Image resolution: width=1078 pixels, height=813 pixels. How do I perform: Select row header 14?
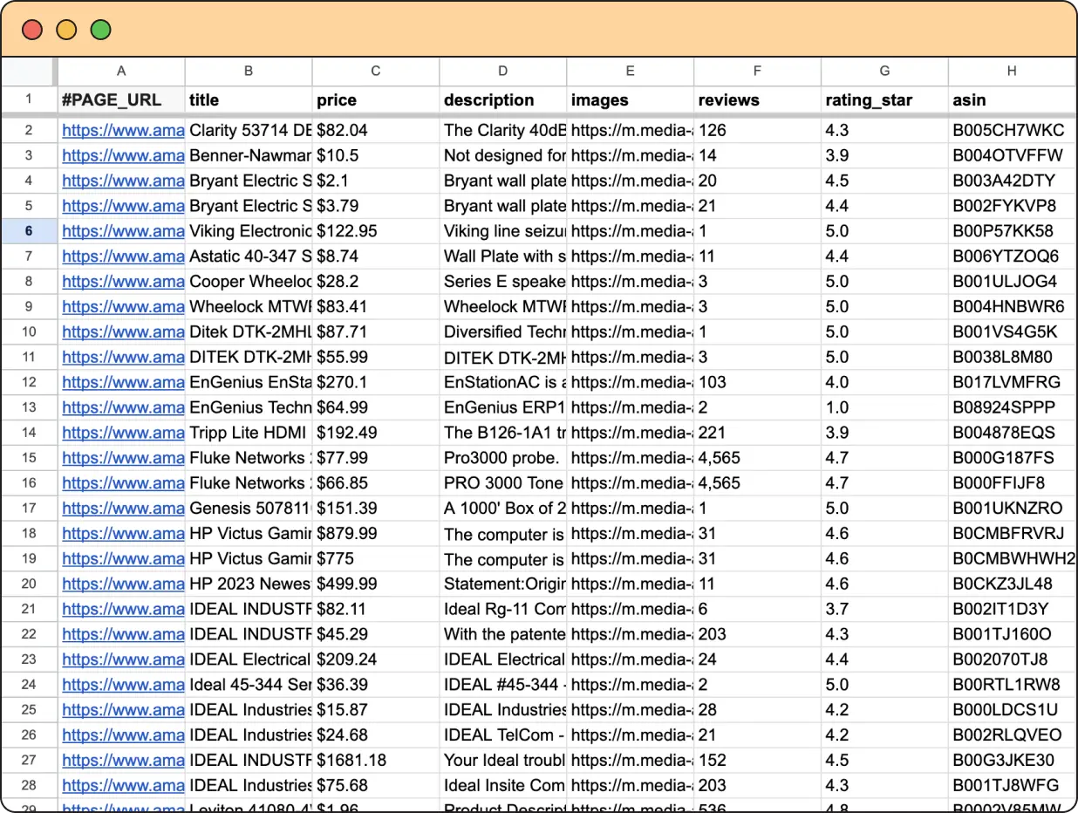28,432
